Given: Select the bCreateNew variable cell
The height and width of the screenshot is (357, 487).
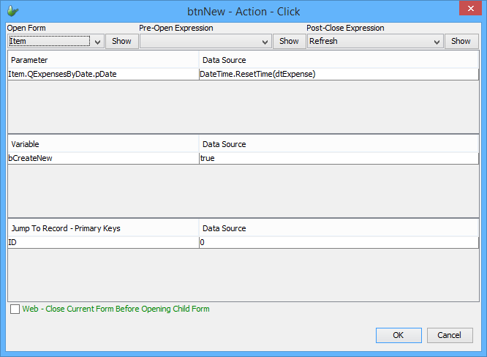Looking at the screenshot, I should tap(102, 158).
